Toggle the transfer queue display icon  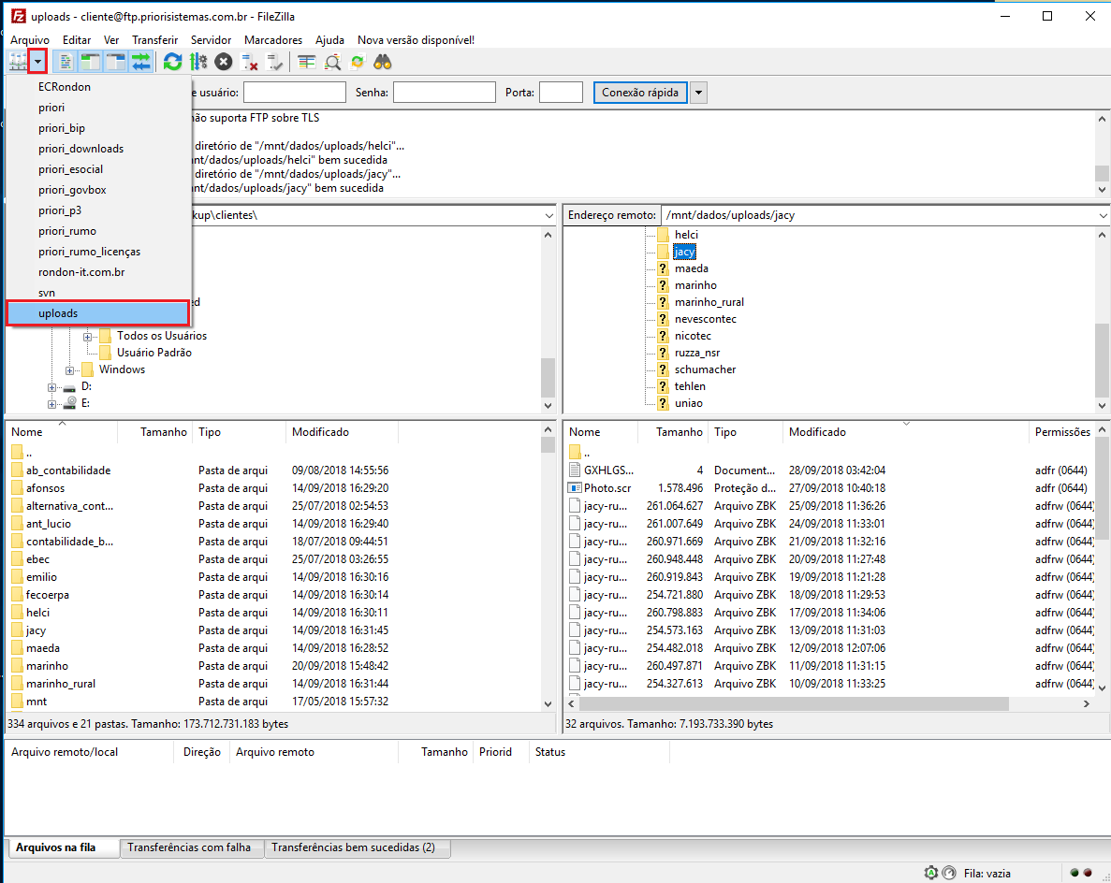[x=141, y=63]
